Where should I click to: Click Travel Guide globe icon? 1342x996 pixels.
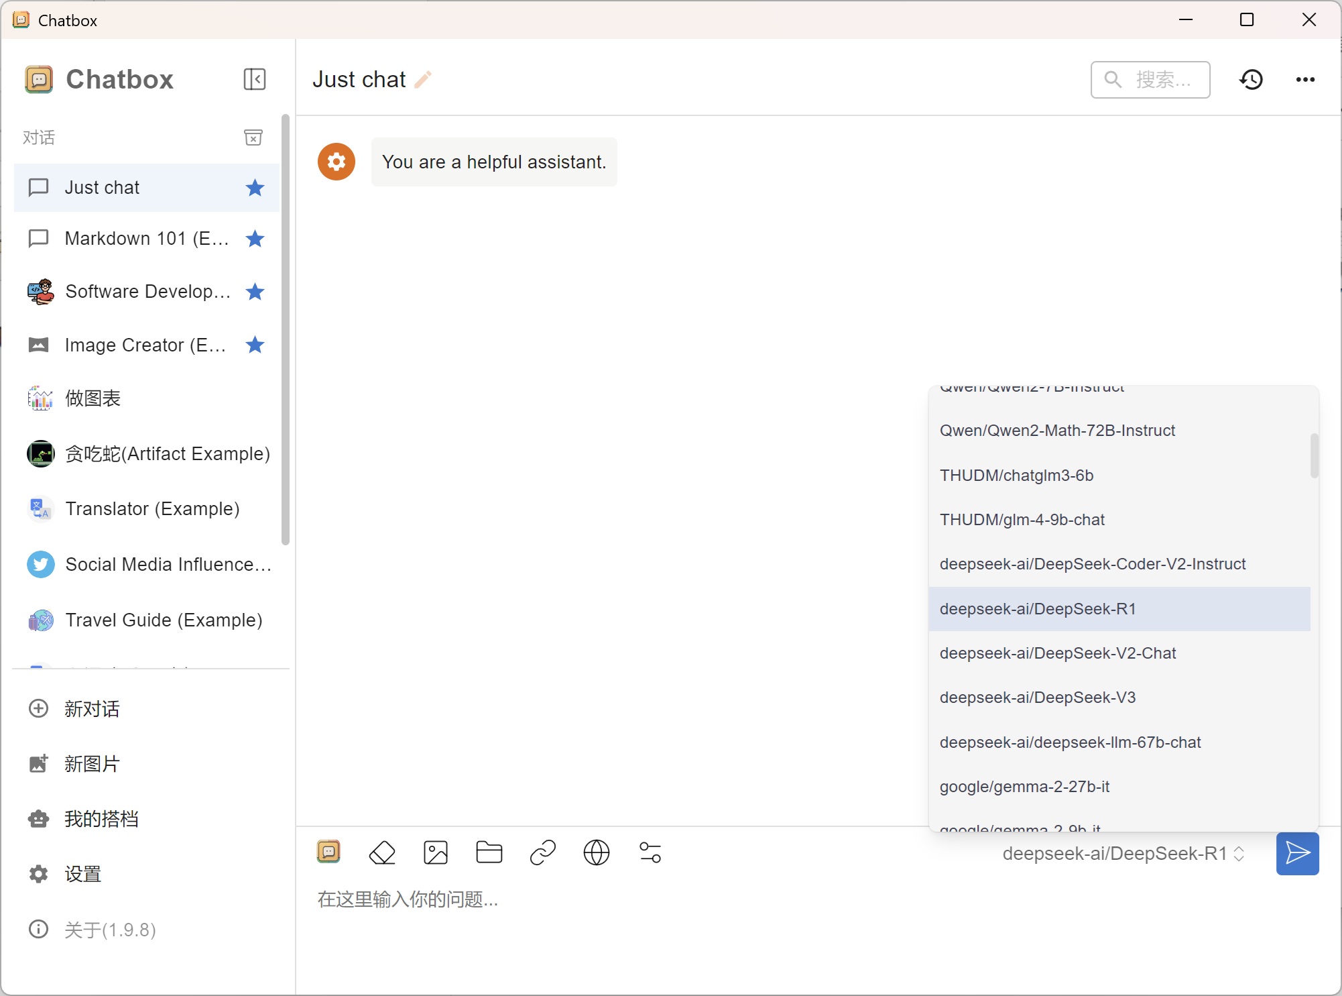coord(40,620)
